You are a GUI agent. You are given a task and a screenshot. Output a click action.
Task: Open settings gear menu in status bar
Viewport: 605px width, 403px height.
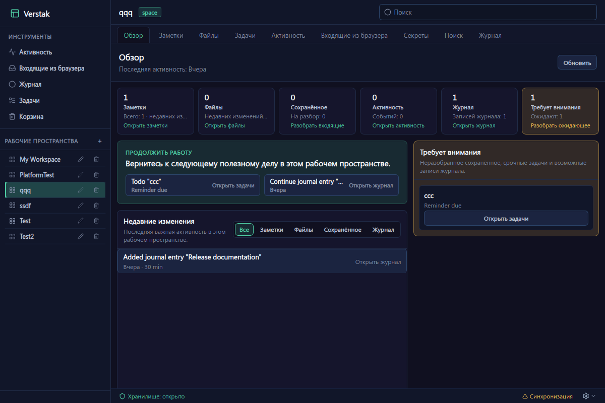point(589,396)
